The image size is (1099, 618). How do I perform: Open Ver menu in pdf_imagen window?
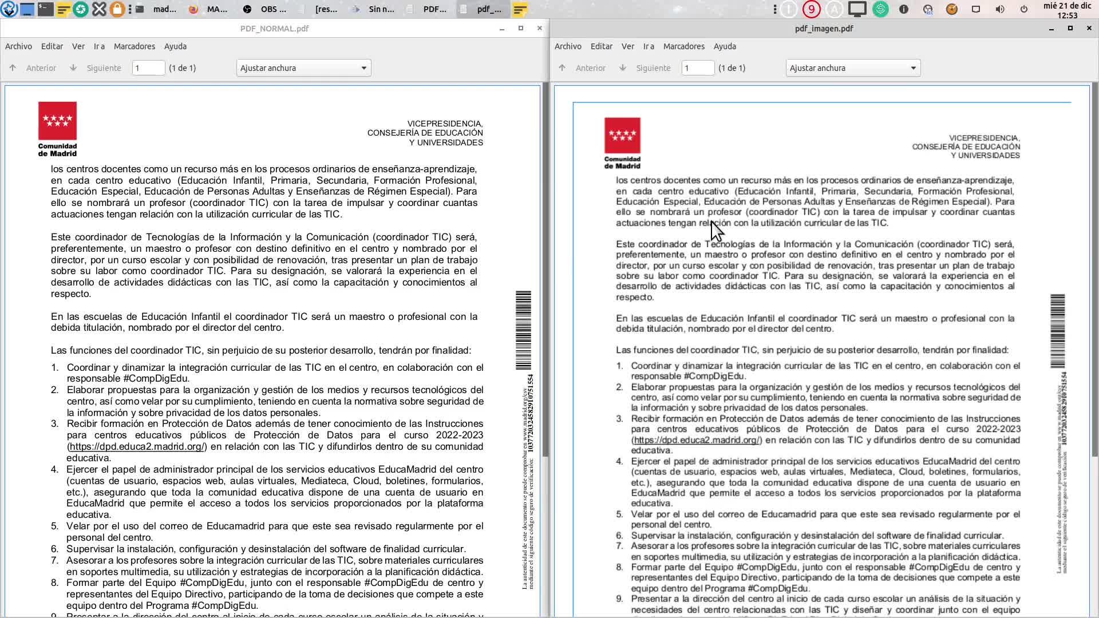tap(628, 46)
